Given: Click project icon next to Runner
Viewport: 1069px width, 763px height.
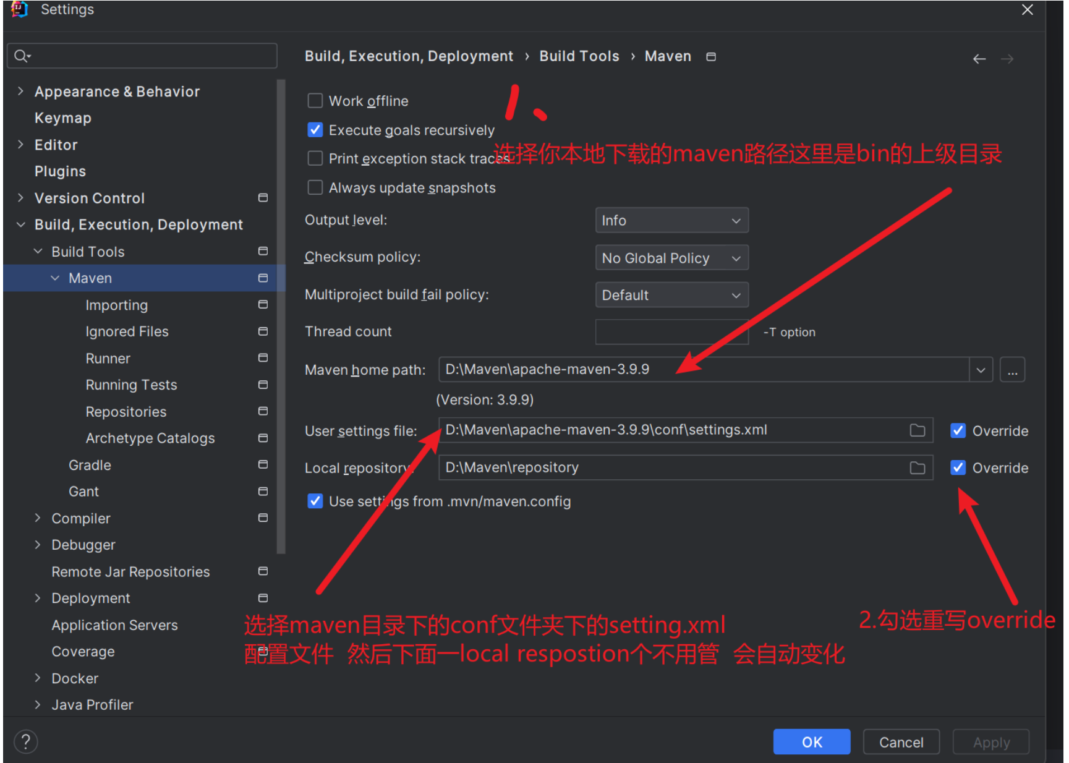Looking at the screenshot, I should pyautogui.click(x=263, y=358).
